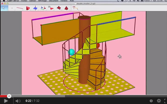Open the Document menu

click(54, 1)
